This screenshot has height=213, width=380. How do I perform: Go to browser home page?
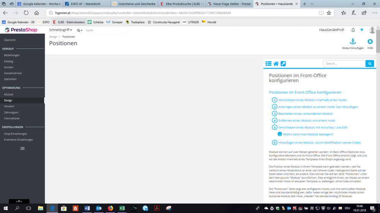tap(36, 13)
